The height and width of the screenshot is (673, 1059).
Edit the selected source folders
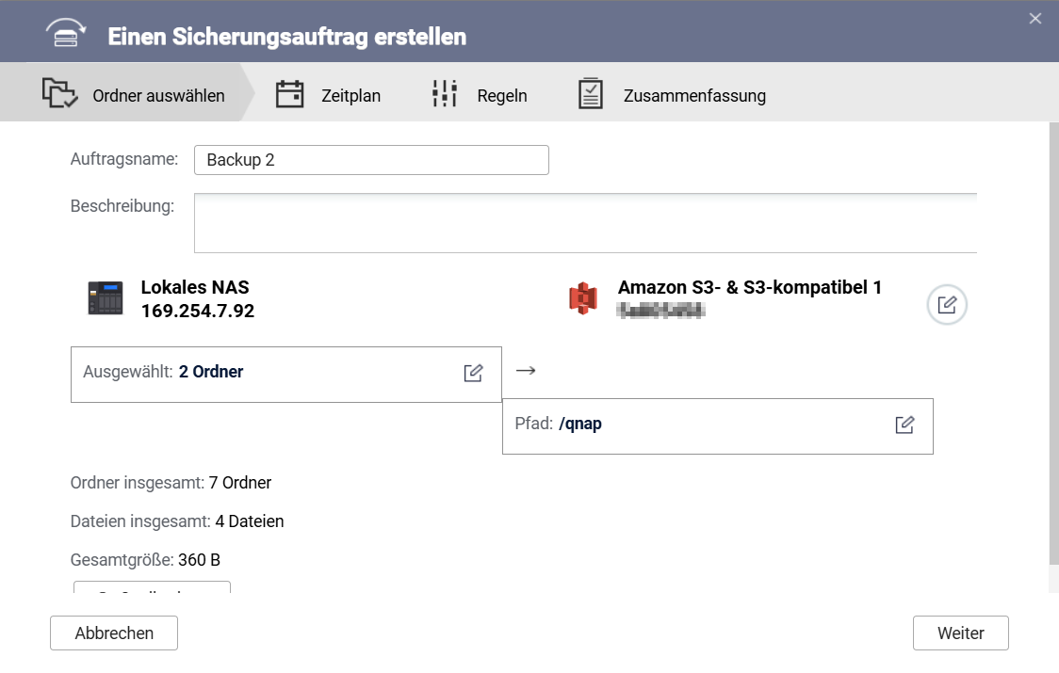(x=473, y=373)
